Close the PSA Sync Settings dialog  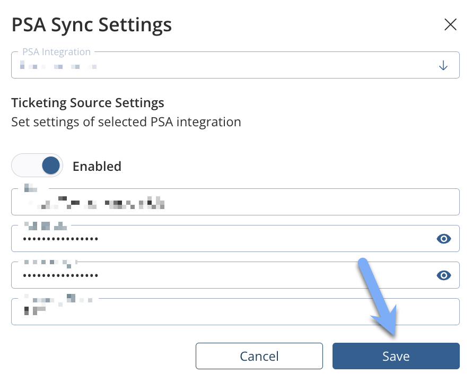(x=450, y=24)
